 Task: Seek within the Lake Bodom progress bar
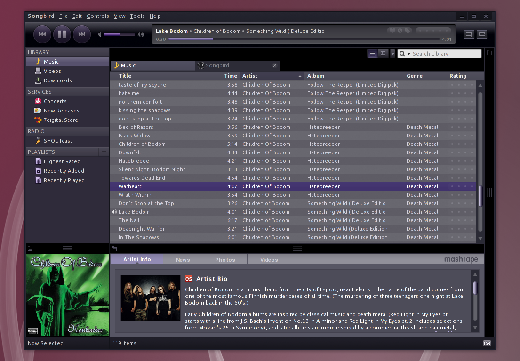pos(304,39)
